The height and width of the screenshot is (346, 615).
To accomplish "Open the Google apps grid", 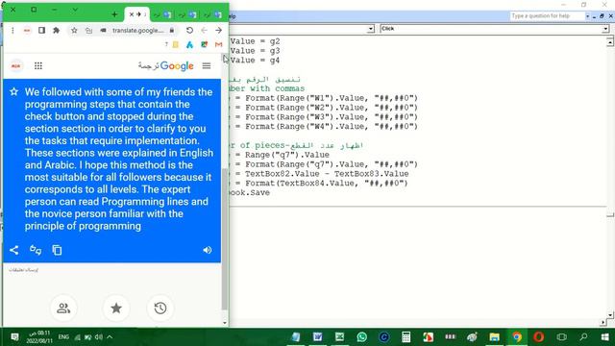I will pyautogui.click(x=38, y=66).
